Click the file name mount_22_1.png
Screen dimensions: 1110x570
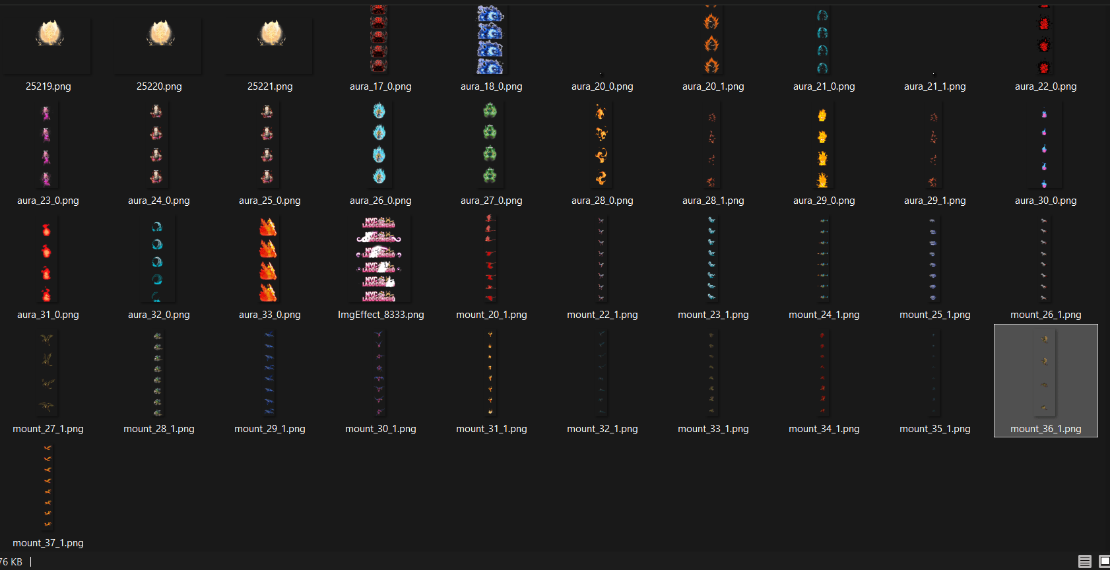click(x=603, y=315)
